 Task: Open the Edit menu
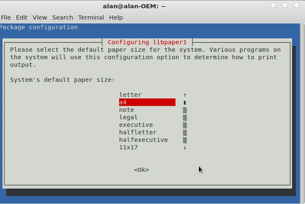click(x=22, y=18)
